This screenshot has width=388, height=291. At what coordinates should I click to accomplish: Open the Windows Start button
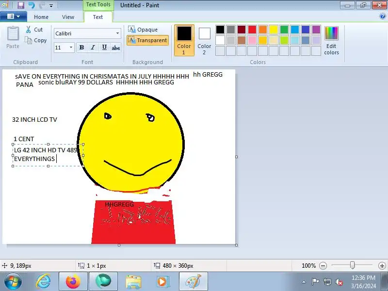click(13, 281)
